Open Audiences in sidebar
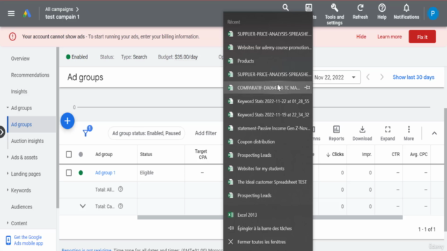 22,207
